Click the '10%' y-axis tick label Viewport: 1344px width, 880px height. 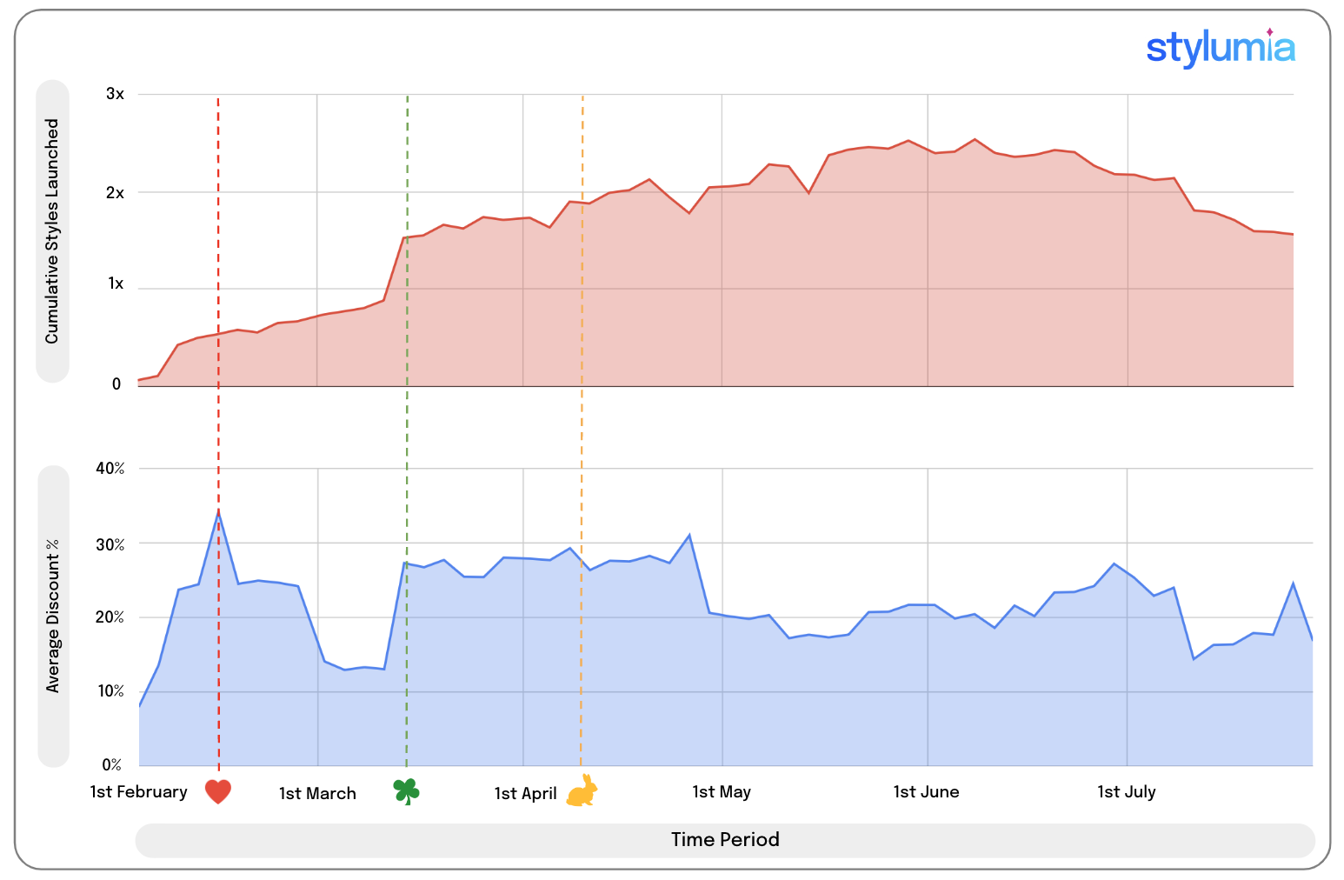110,692
